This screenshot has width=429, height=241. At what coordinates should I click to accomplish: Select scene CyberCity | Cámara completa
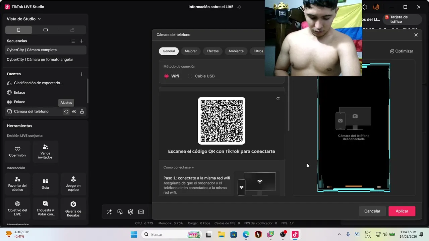click(46, 50)
